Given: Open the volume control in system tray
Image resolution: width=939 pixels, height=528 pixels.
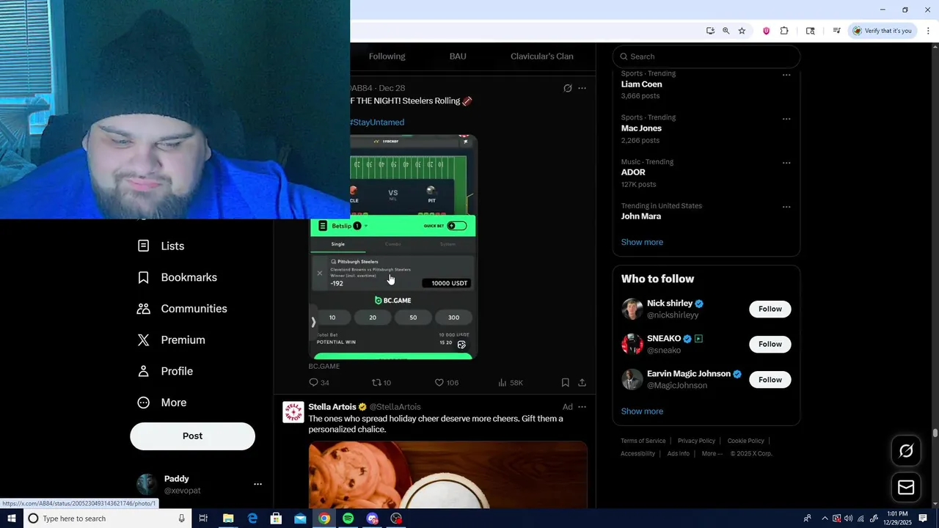Looking at the screenshot, I should click(848, 518).
